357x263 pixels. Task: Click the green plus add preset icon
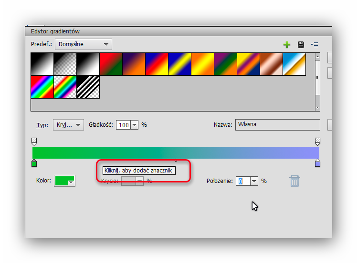tap(287, 45)
